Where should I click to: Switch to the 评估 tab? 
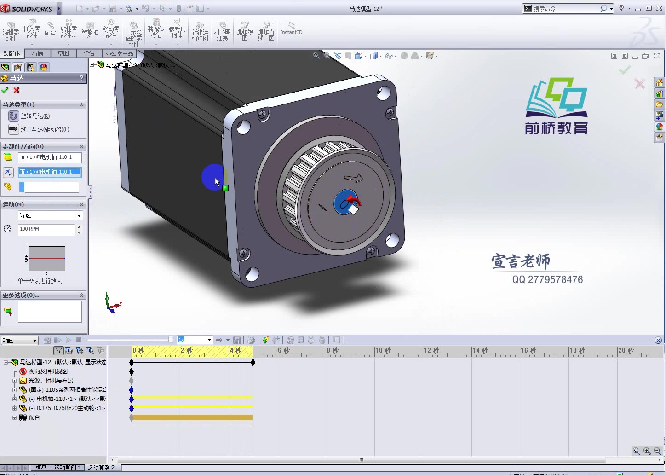tap(89, 53)
